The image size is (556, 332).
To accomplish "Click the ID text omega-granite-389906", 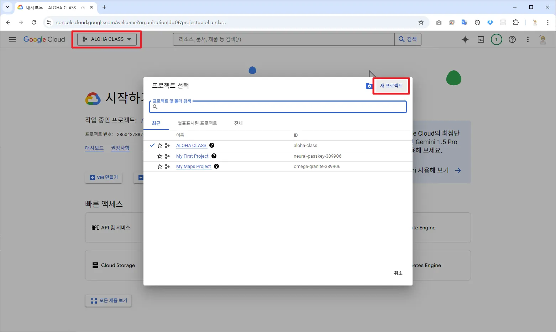I will click(317, 167).
